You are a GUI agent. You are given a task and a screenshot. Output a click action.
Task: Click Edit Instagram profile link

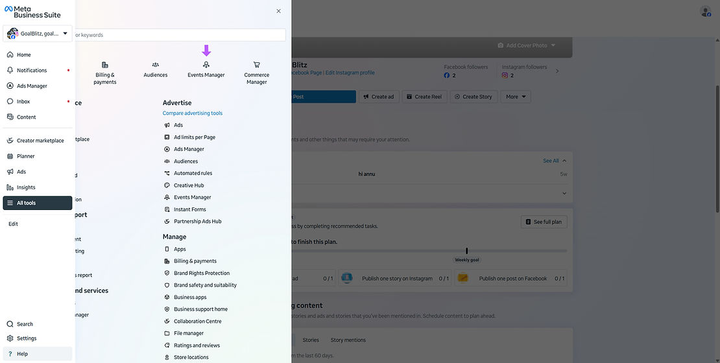[x=350, y=73]
